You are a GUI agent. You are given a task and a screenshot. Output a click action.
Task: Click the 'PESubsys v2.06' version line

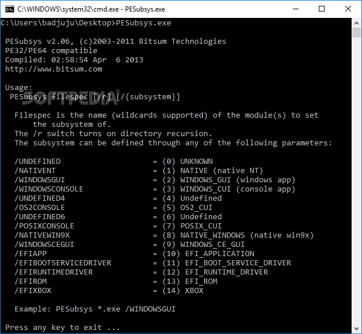[x=116, y=42]
